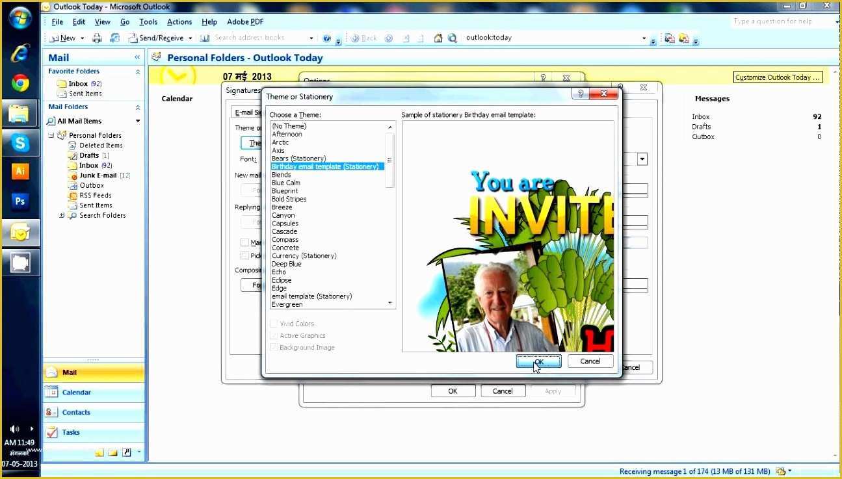Switch to Tasks in navigation pane
The height and width of the screenshot is (479, 842).
pos(94,432)
